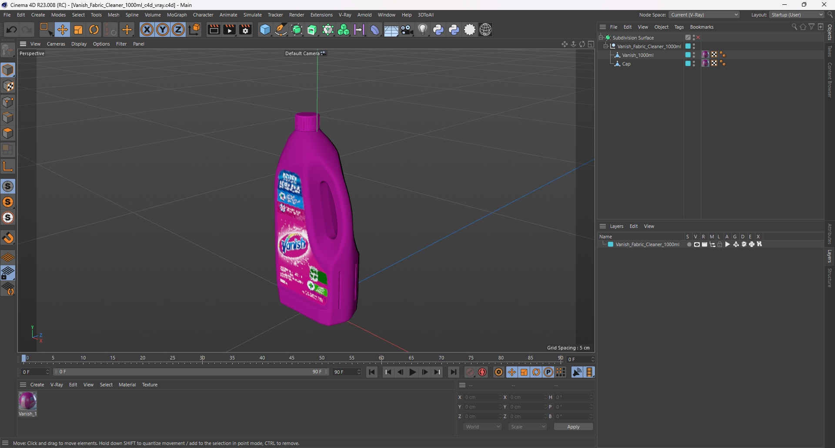835x448 pixels.
Task: Toggle Cap object visibility dots
Action: pyautogui.click(x=694, y=63)
